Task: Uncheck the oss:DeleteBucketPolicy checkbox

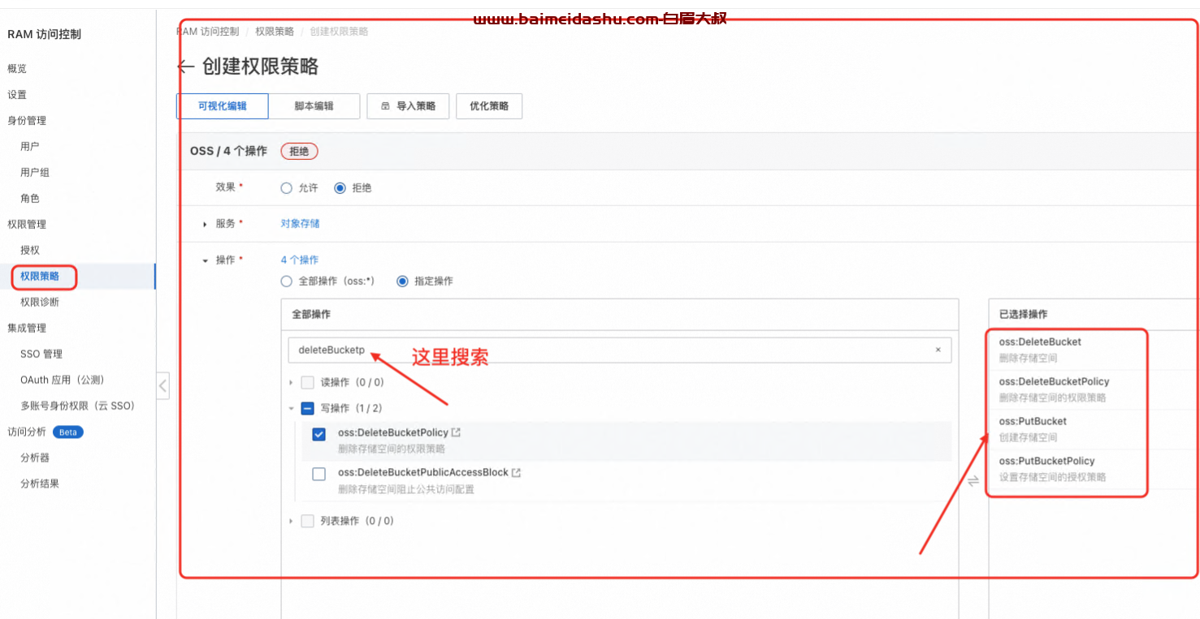Action: coord(319,434)
